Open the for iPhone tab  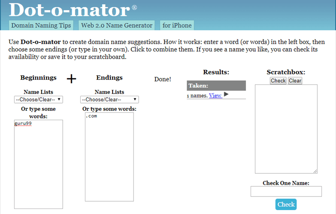177,25
